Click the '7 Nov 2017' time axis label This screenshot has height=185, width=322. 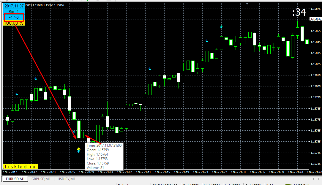(x=10, y=172)
